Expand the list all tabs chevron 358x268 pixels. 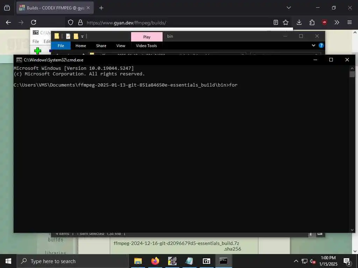tap(288, 8)
